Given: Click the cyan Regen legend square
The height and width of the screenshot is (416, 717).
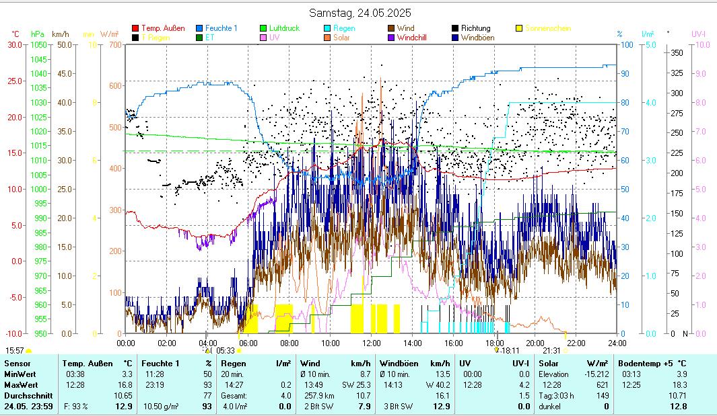Looking at the screenshot, I should click(x=327, y=29).
